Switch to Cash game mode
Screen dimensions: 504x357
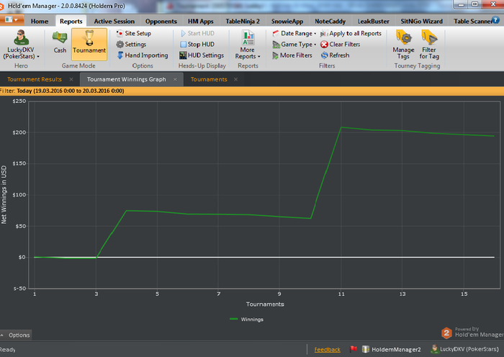coord(60,42)
